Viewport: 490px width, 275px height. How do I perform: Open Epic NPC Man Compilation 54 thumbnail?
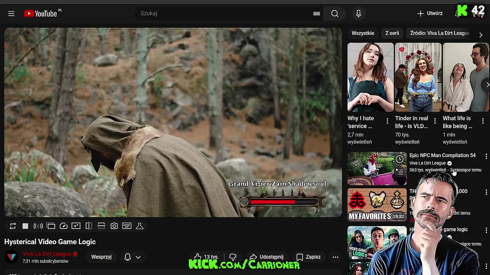[377, 169]
